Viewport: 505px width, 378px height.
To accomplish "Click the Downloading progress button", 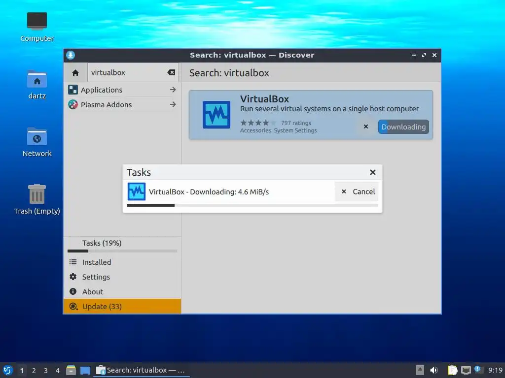I will pos(403,126).
